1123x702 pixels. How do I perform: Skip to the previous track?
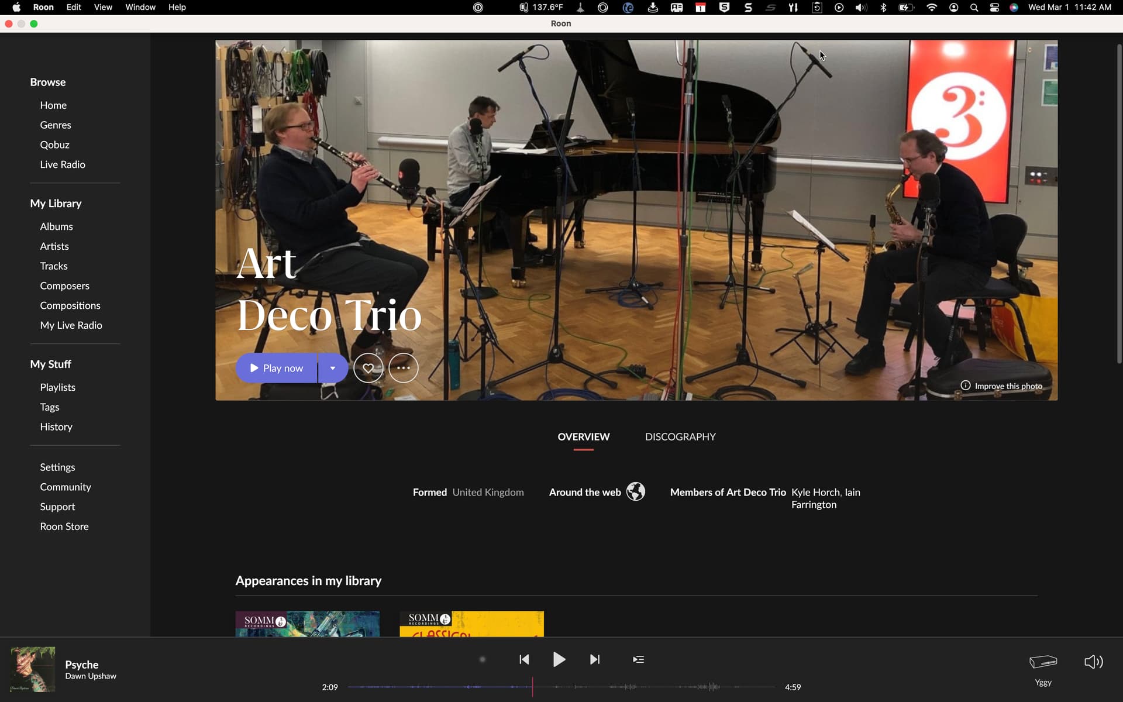[524, 659]
